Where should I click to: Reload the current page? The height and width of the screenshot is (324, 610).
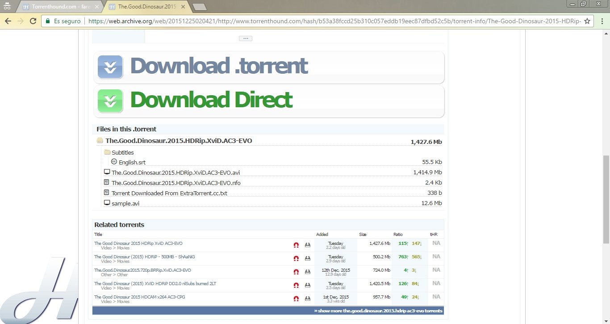coord(33,21)
